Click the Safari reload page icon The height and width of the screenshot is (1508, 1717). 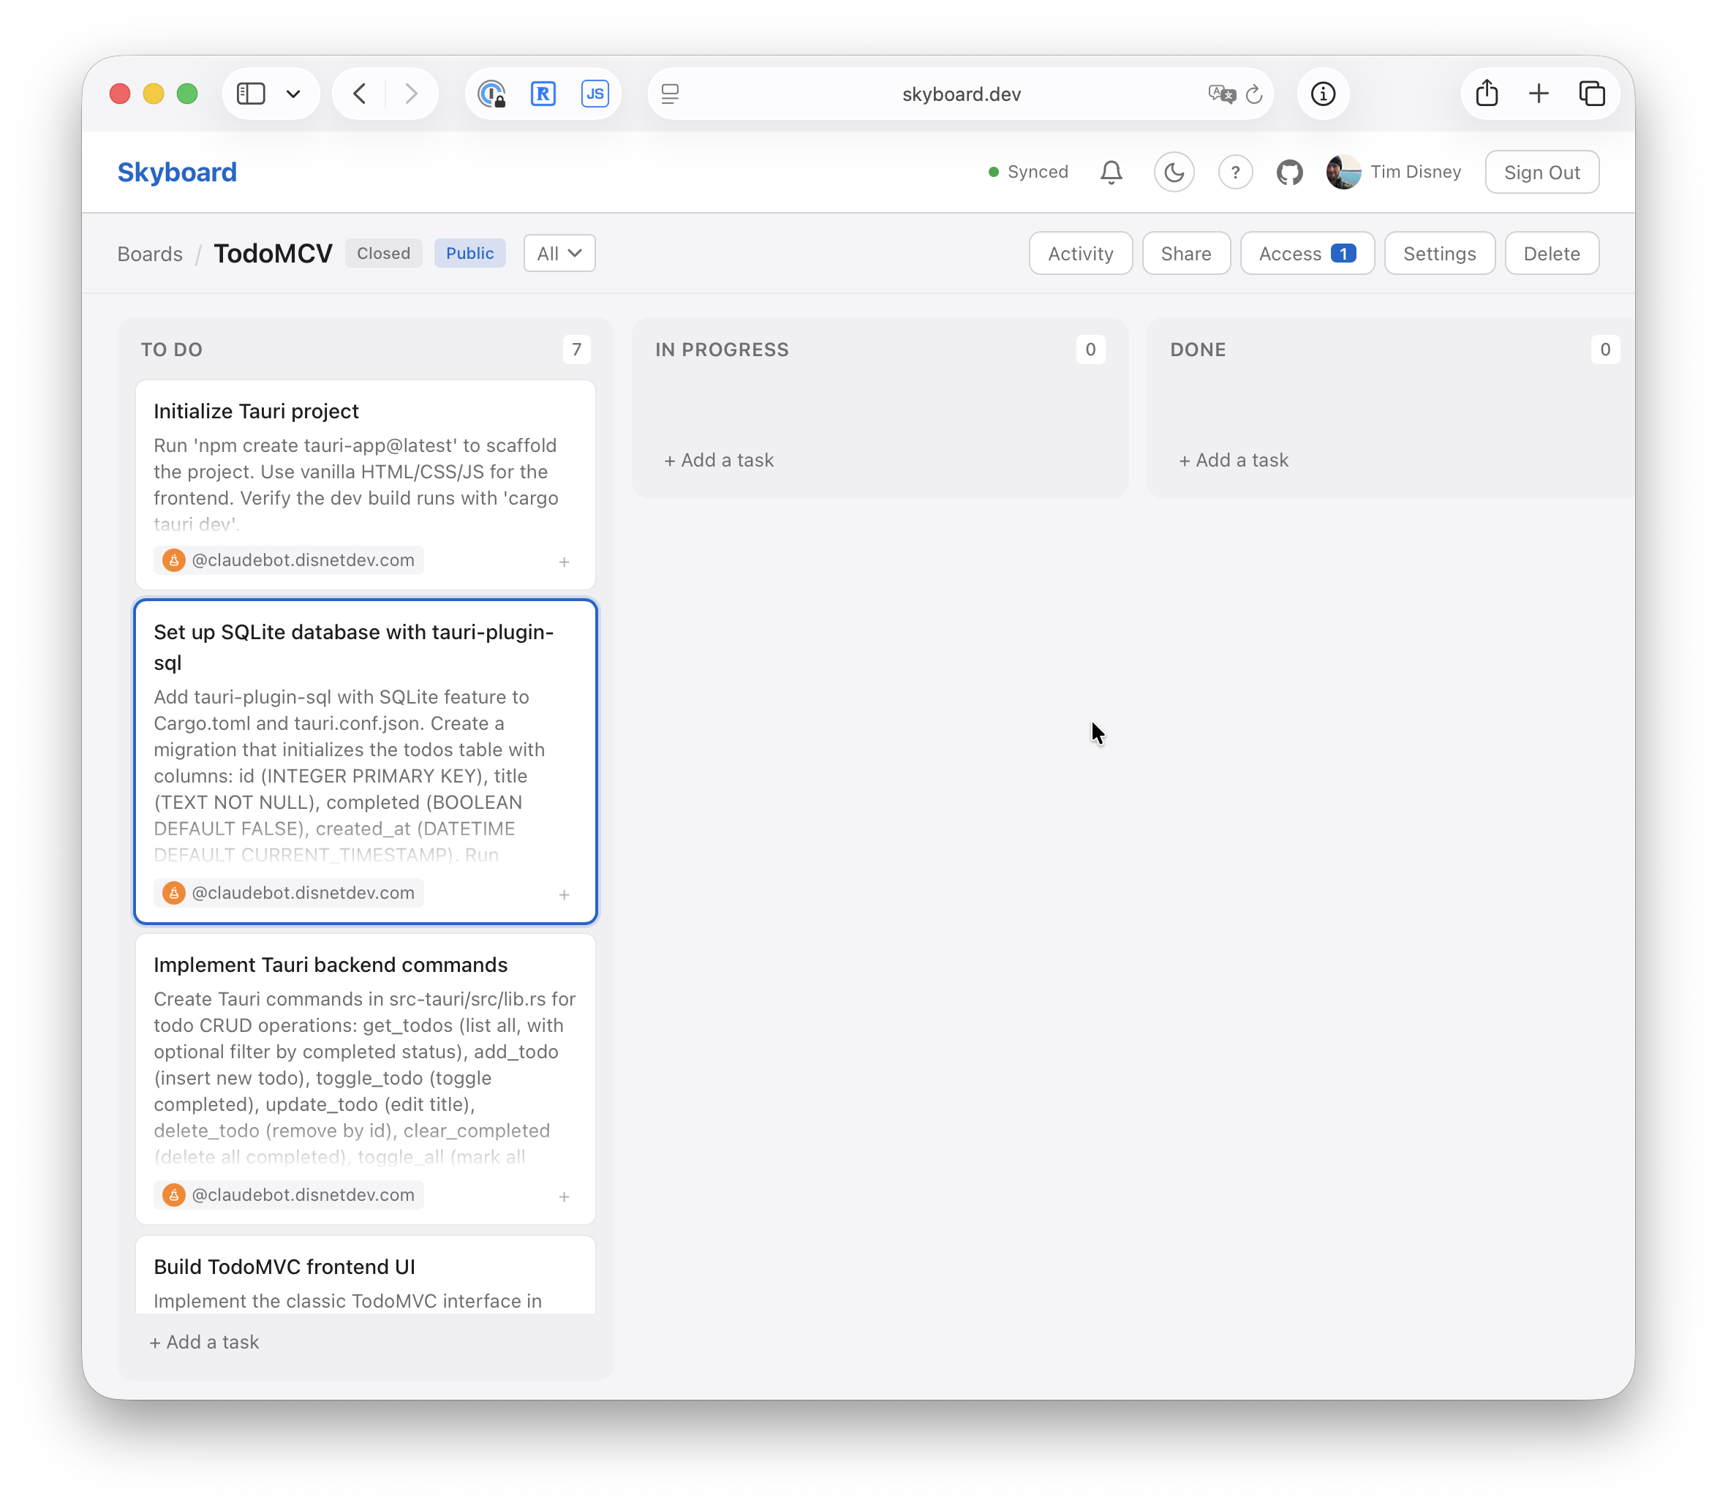(1254, 94)
